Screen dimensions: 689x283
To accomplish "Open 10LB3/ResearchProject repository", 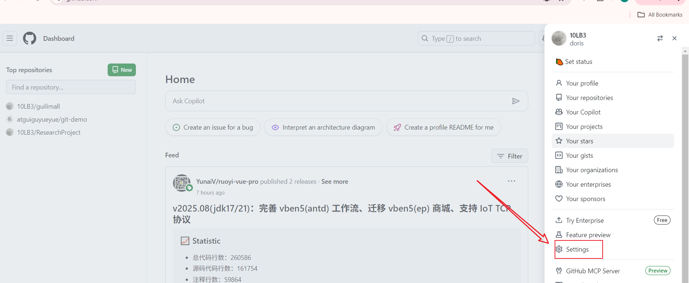I will [x=49, y=132].
